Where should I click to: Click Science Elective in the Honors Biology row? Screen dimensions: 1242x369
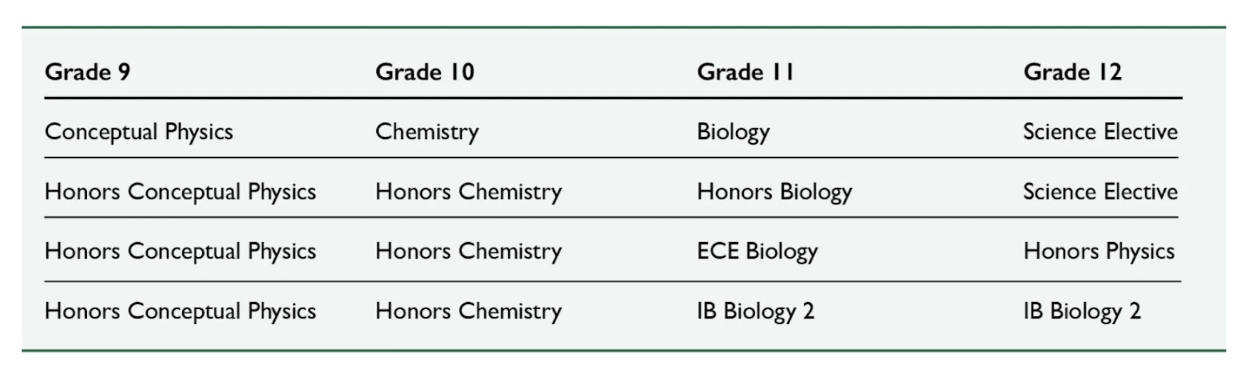tap(1100, 192)
